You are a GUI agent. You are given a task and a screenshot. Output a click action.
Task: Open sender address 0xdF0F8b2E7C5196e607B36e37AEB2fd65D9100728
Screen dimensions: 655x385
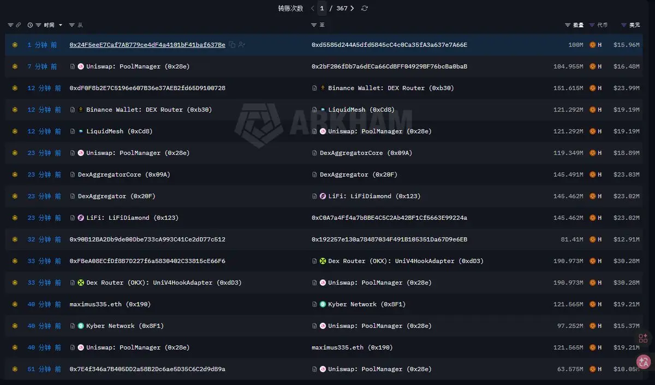[147, 88]
